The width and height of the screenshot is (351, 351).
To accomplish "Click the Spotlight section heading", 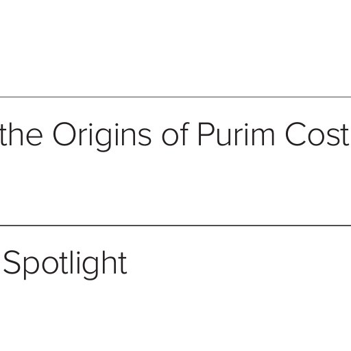I will (65, 263).
